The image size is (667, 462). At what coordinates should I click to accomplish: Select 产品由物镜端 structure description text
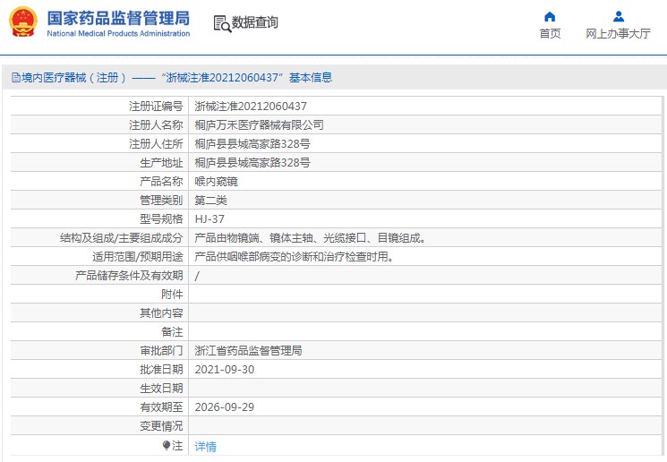click(311, 238)
